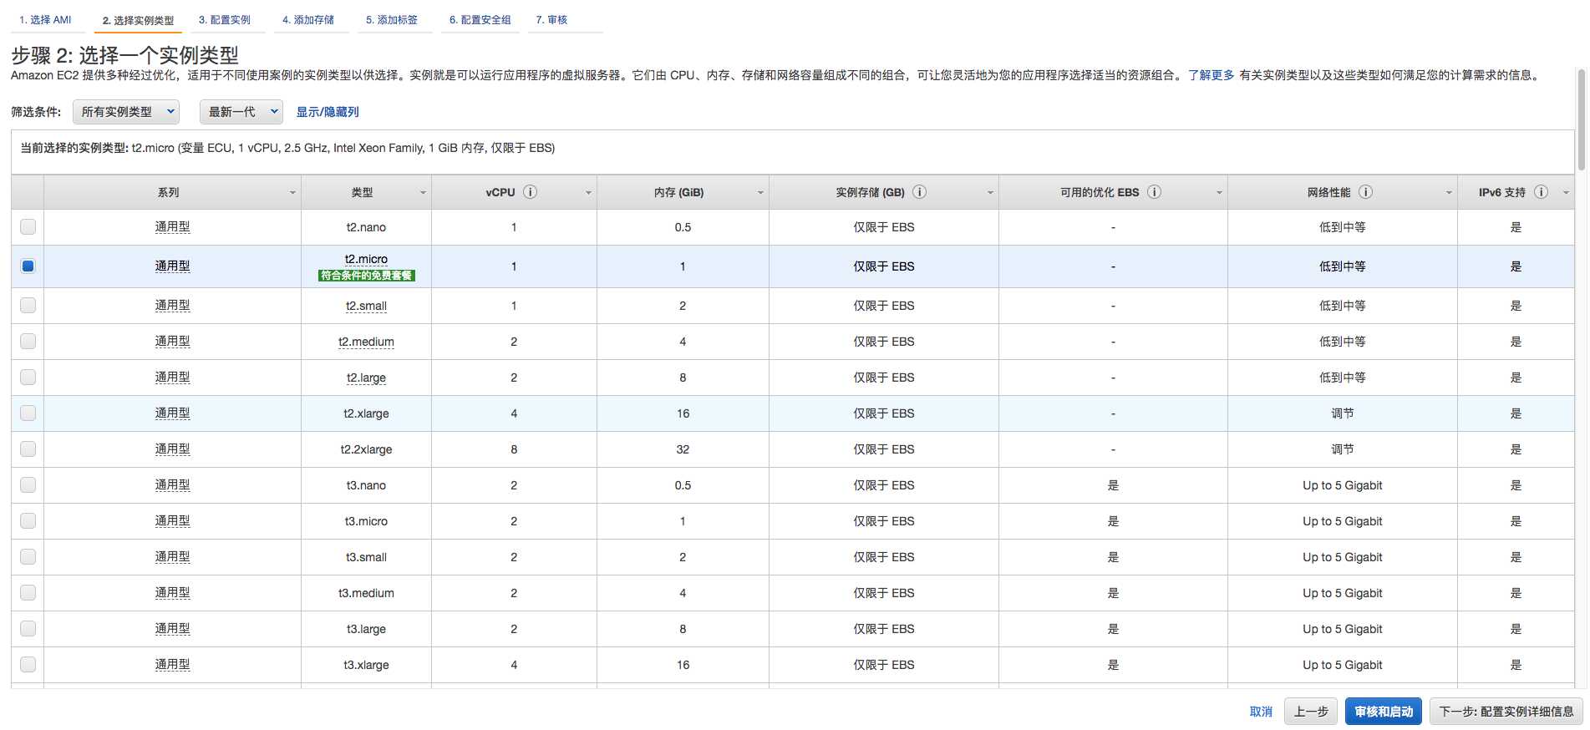The height and width of the screenshot is (730, 1590).
Task: Go to step 1 选择 AMI tab
Action: point(46,19)
